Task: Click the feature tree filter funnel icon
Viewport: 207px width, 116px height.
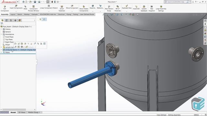Action: [x=2, y=24]
